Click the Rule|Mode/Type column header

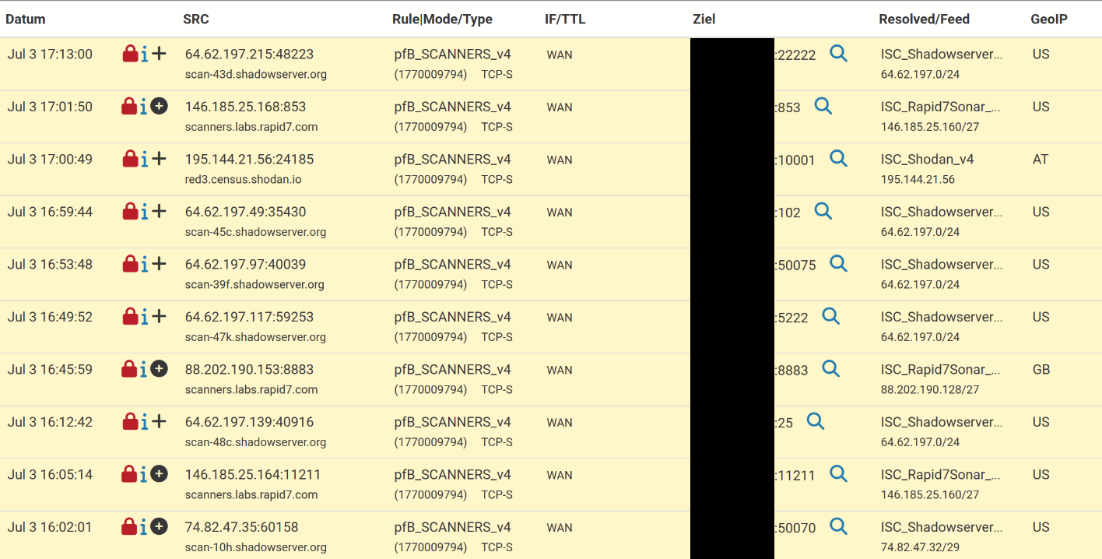pos(442,19)
